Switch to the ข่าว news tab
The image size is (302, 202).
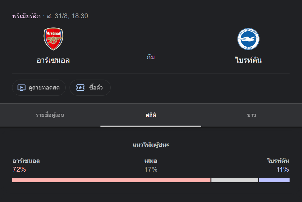[x=252, y=115]
